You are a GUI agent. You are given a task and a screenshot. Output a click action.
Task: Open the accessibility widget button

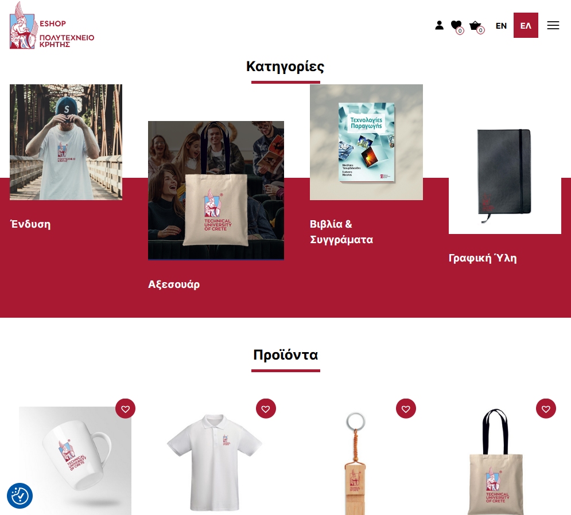[20, 496]
